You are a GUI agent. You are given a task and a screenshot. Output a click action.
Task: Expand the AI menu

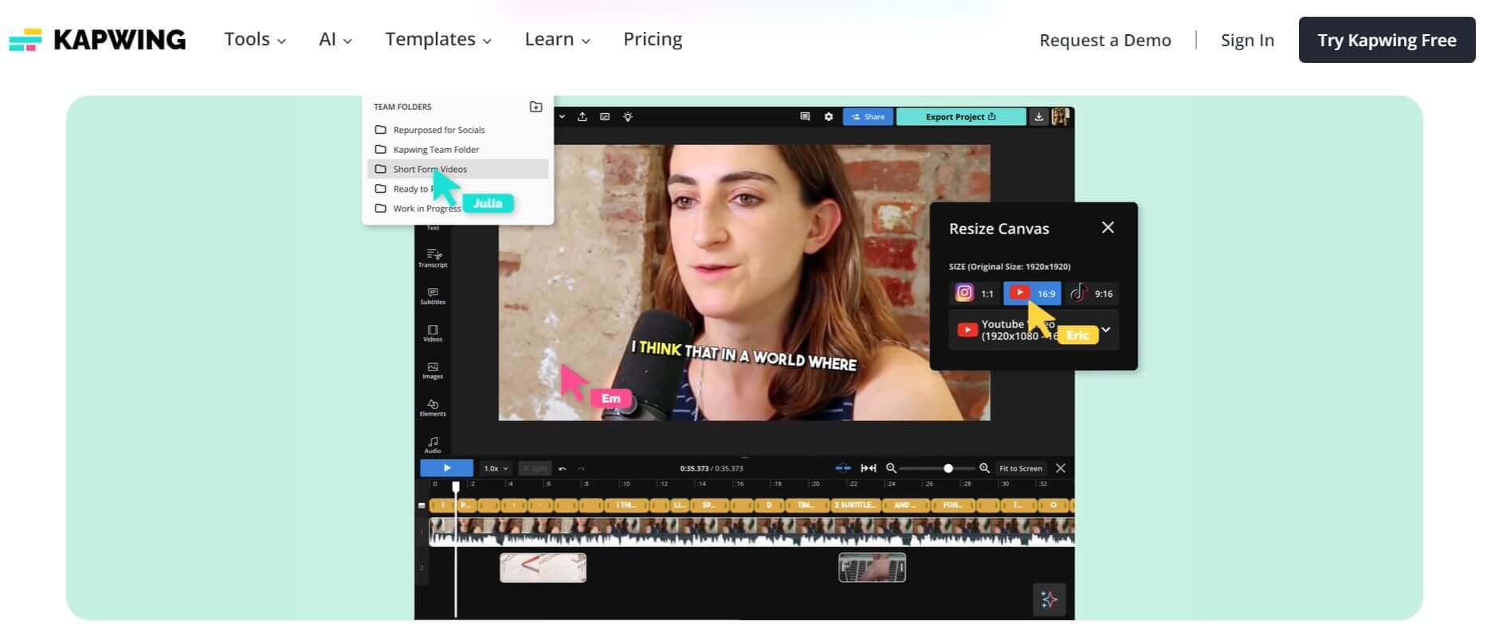pos(335,40)
